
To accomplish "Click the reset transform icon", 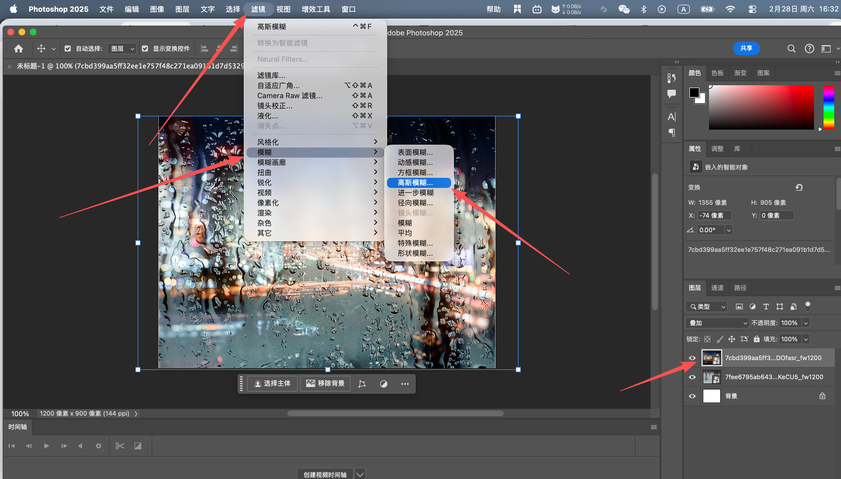I will (x=799, y=187).
